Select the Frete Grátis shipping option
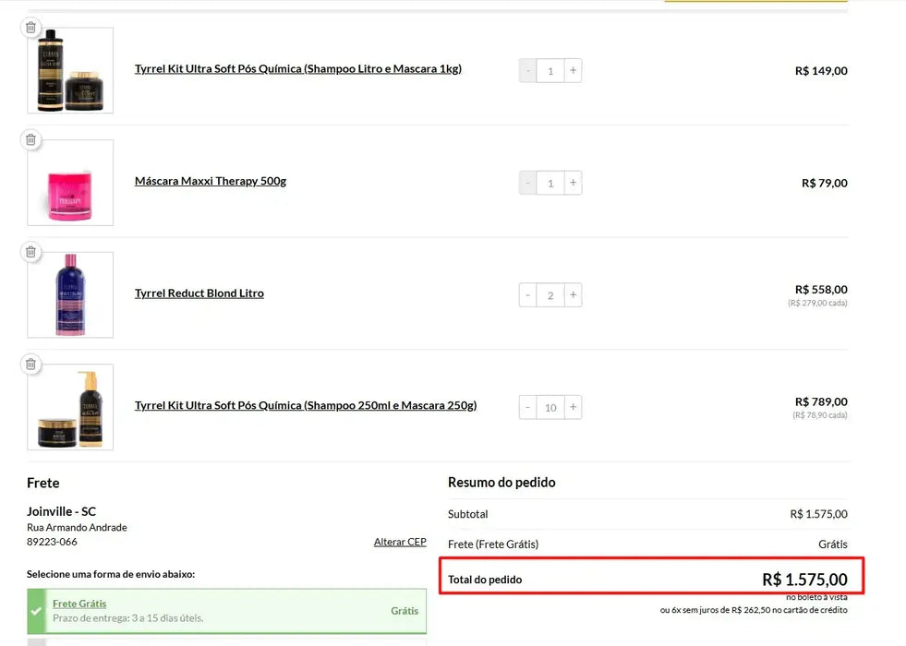 (x=79, y=604)
